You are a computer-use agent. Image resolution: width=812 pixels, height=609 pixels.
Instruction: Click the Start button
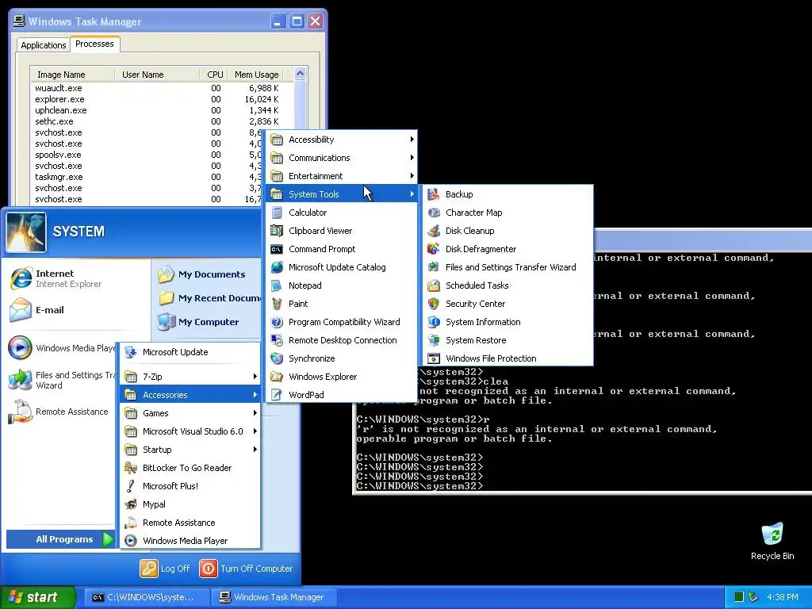pyautogui.click(x=38, y=597)
